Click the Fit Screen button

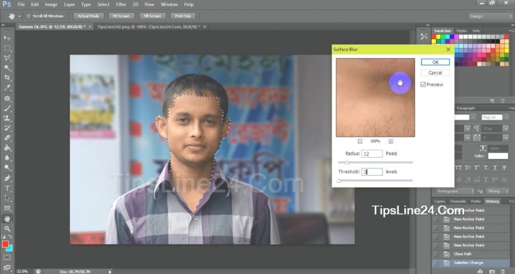(121, 15)
